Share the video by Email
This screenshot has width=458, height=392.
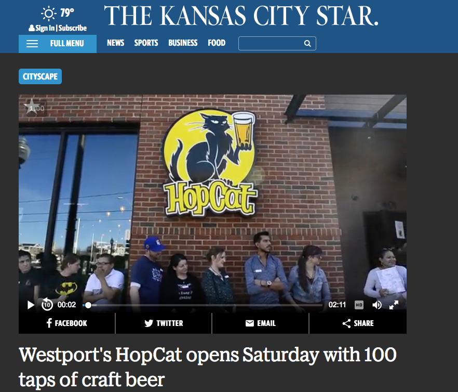click(x=260, y=323)
